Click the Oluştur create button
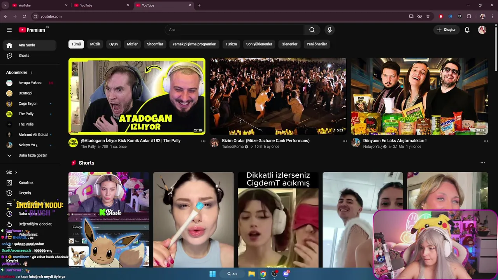This screenshot has height=280, width=498. [446, 30]
